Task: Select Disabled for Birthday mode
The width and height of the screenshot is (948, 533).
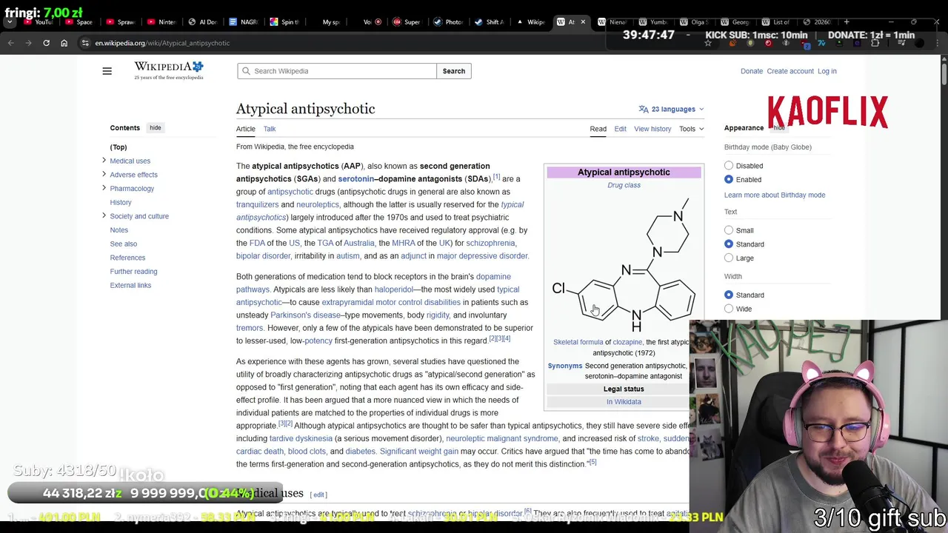Action: click(x=729, y=166)
